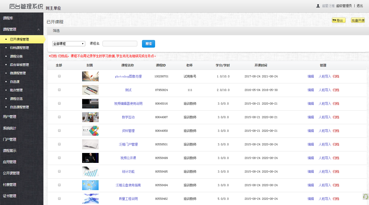Click the 课程名 input field

click(120, 43)
